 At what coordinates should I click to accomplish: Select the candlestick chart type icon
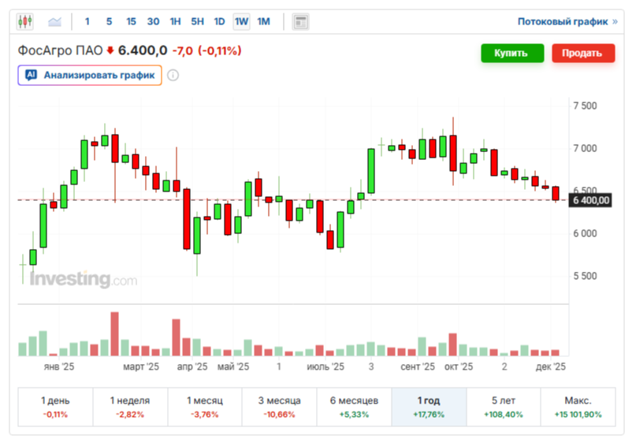coord(24,21)
